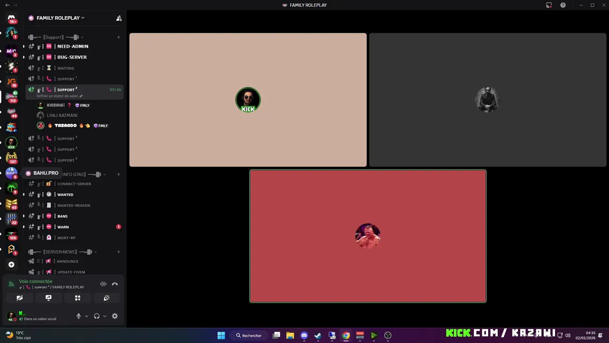Open the invite members icon

[119, 18]
